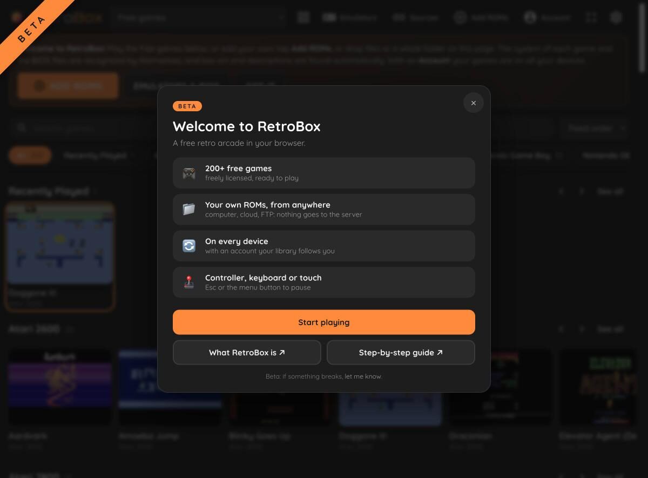Click the folder icon beside Your own ROMs
Image resolution: width=648 pixels, height=478 pixels.
189,210
